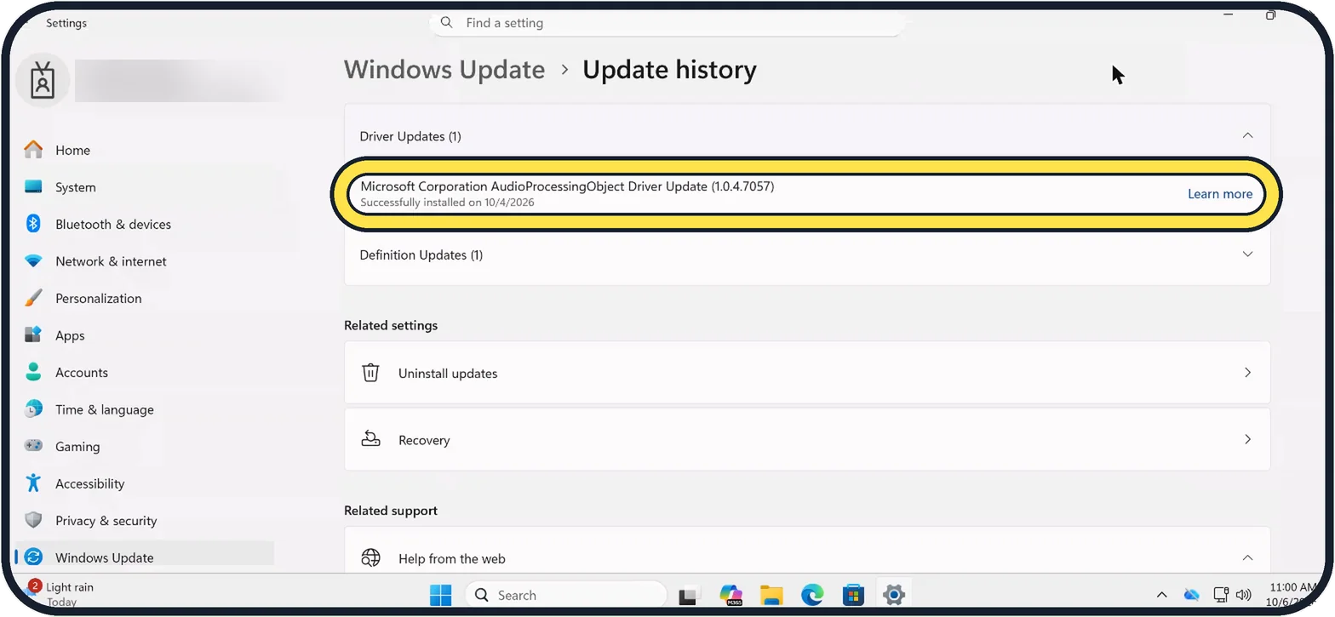Open System in the Settings sidebar
The height and width of the screenshot is (617, 1335).
145,187
